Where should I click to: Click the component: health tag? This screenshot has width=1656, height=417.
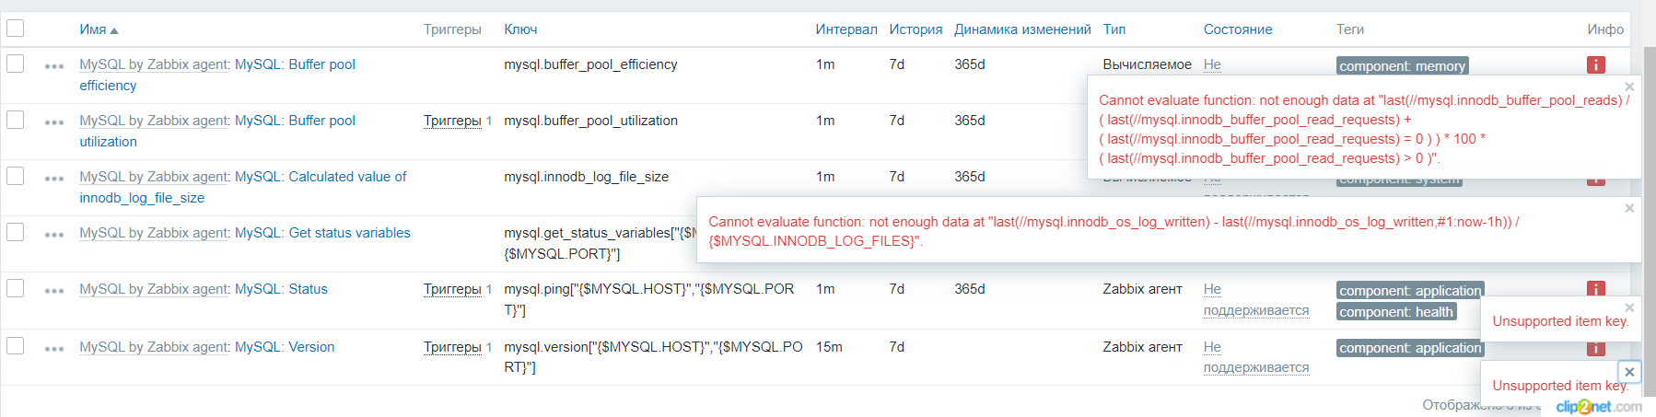coord(1395,312)
